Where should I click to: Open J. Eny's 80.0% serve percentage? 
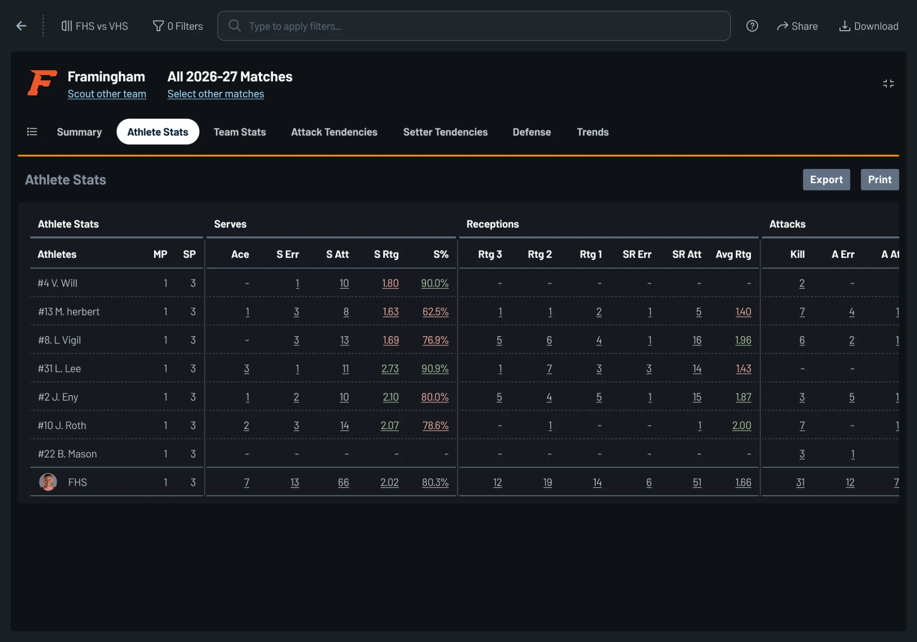[435, 397]
